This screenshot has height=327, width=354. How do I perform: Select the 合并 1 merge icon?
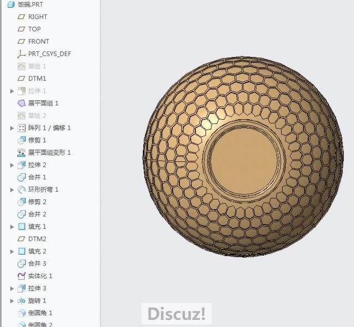(21, 178)
